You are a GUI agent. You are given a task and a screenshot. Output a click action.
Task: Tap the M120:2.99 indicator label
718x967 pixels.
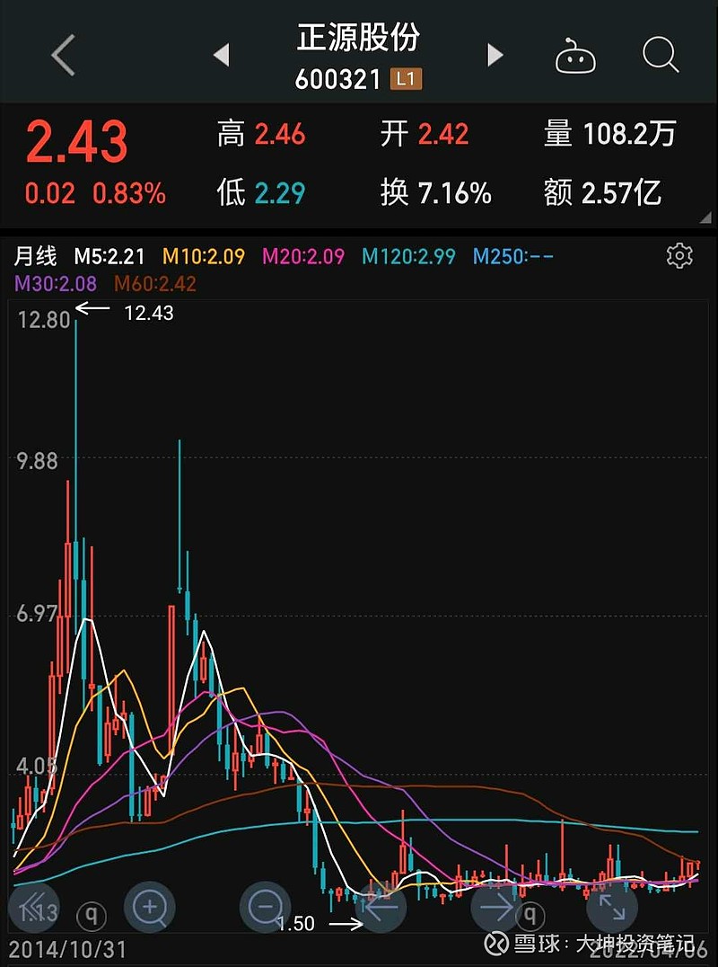coord(408,256)
